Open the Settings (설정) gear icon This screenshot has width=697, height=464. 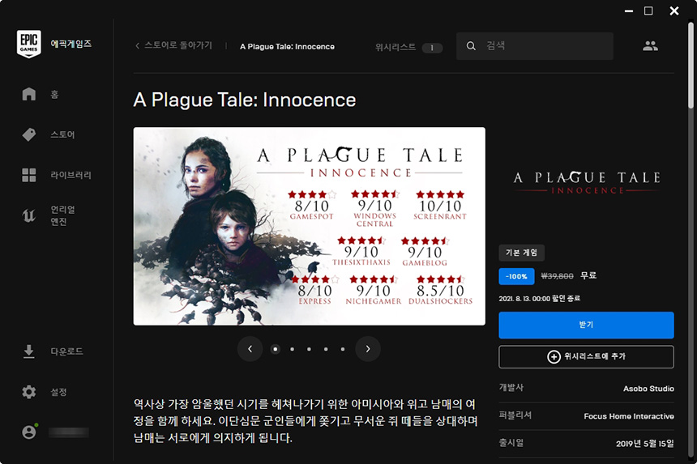[x=29, y=392]
